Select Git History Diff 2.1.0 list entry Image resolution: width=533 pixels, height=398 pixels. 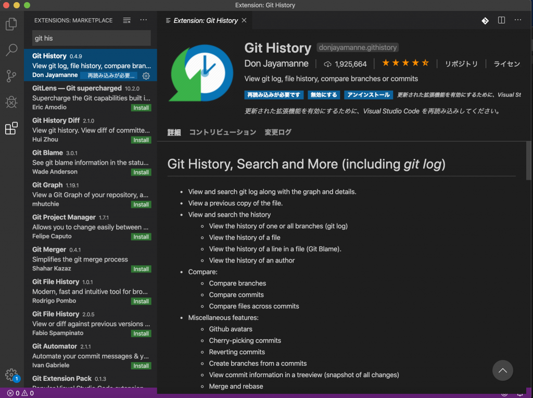coord(91,130)
